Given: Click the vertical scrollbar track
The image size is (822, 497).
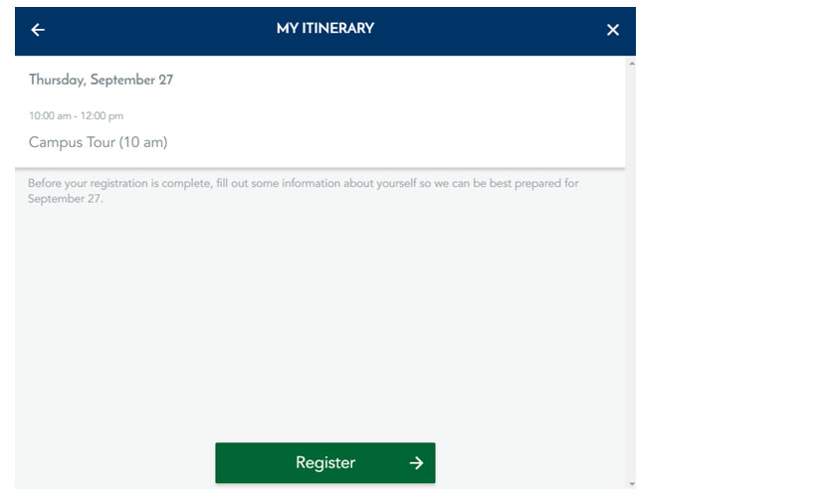Looking at the screenshot, I should click(x=631, y=273).
